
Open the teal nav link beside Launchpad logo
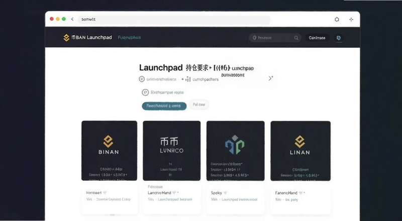point(129,38)
